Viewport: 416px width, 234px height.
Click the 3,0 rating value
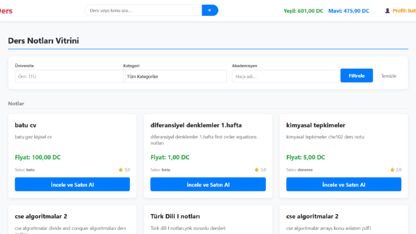click(263, 170)
